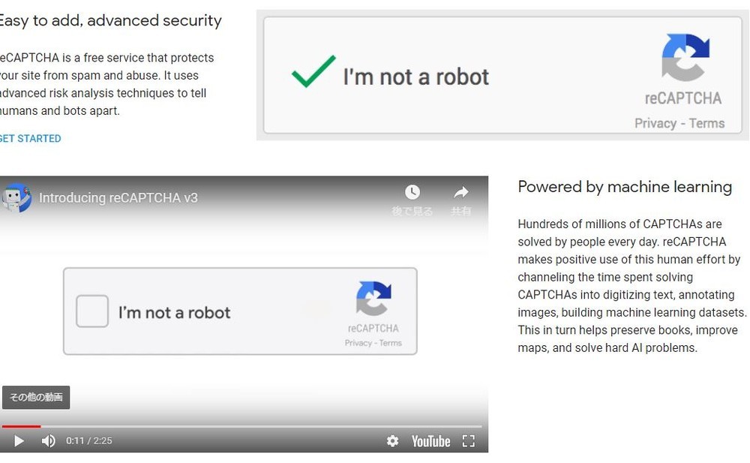Click the 'Powered by machine learning' heading
750x463 pixels.
624,187
